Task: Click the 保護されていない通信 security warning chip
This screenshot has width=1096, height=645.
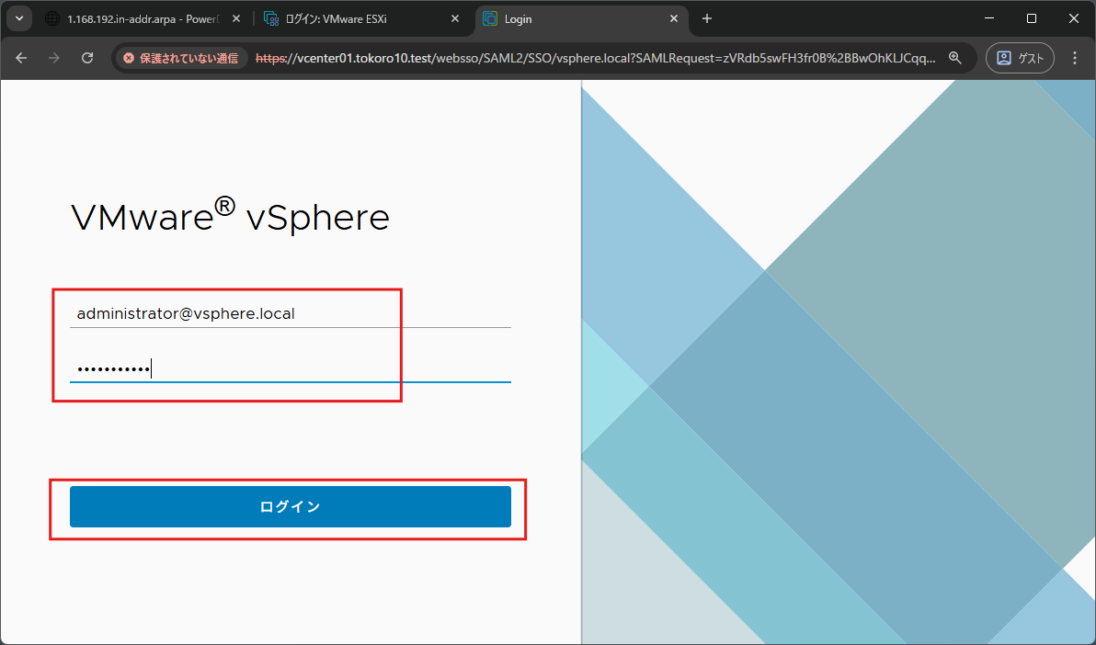Action: (x=182, y=58)
